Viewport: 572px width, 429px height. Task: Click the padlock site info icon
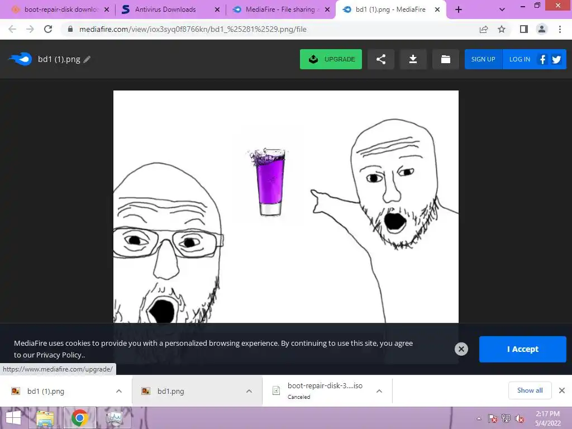coord(70,29)
